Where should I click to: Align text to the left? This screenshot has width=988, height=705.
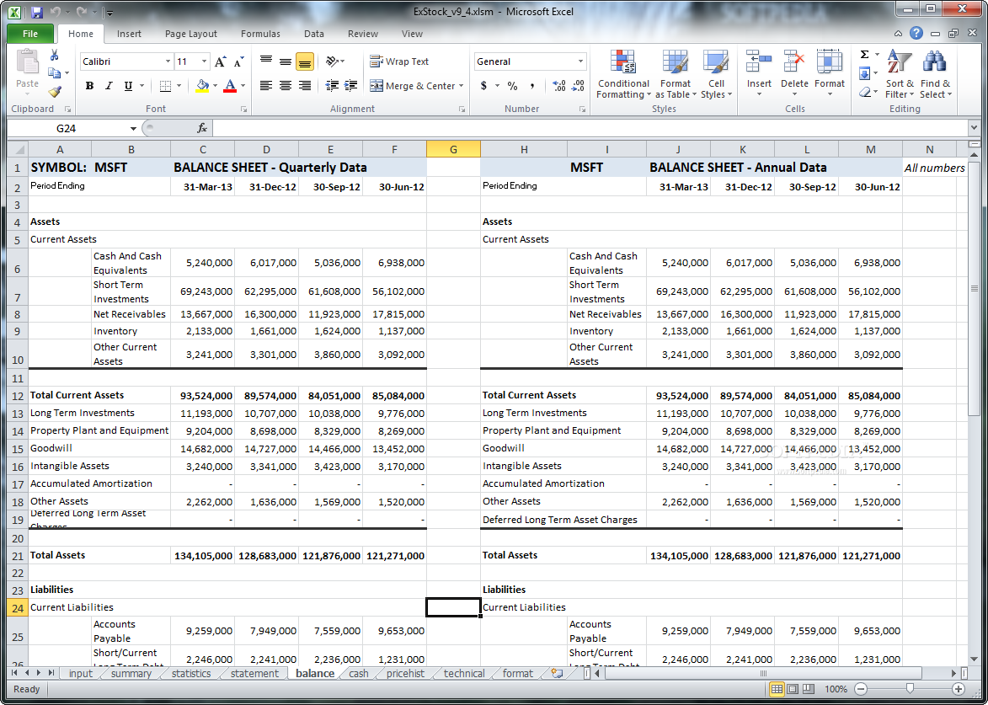(x=266, y=86)
